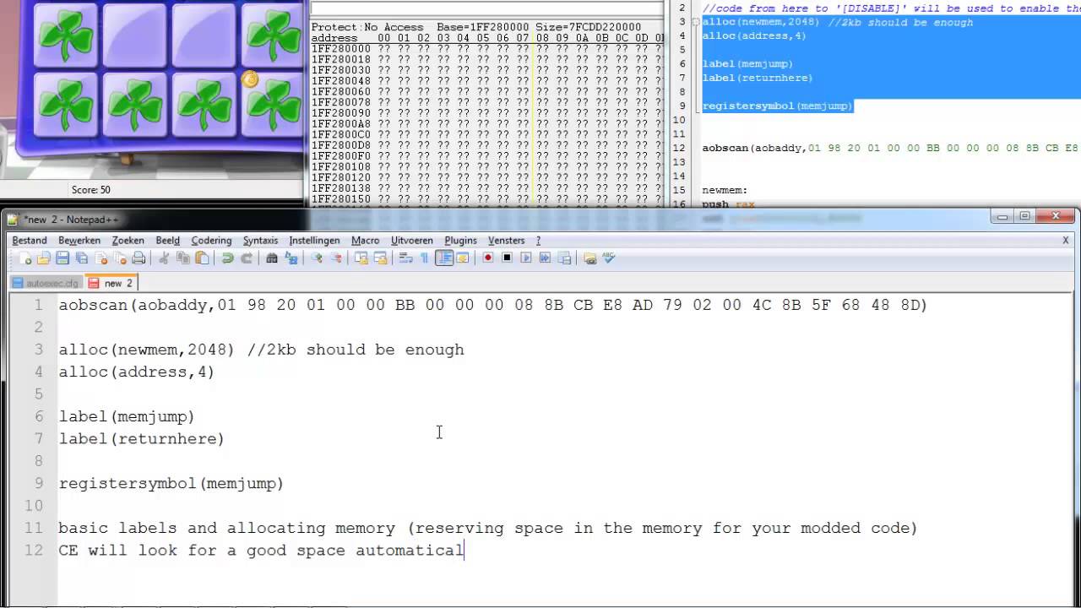Close document with menu bar X button
Screen dimensions: 1081x608
1066,241
